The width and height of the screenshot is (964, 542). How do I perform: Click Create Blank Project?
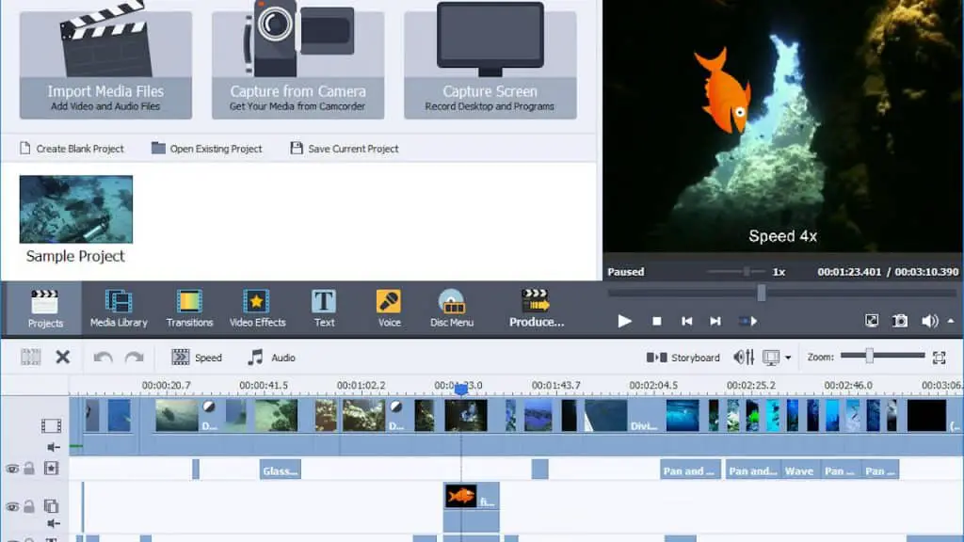click(72, 149)
